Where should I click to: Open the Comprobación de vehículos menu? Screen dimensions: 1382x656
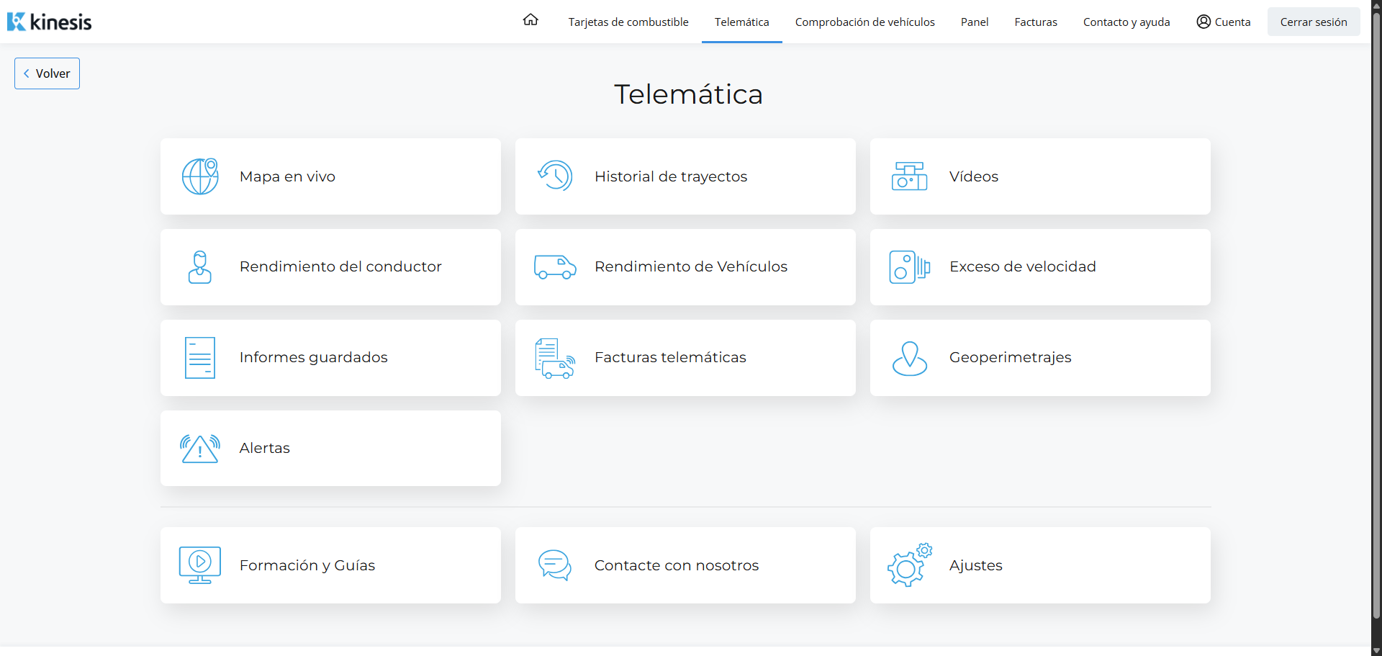coord(864,22)
